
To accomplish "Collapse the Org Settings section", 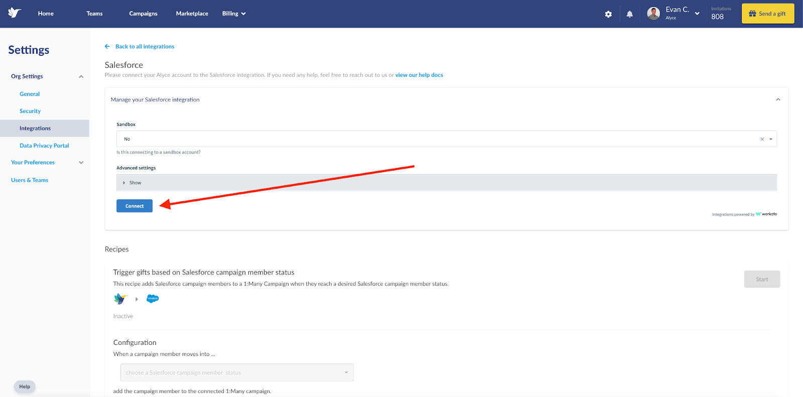I will 81,76.
